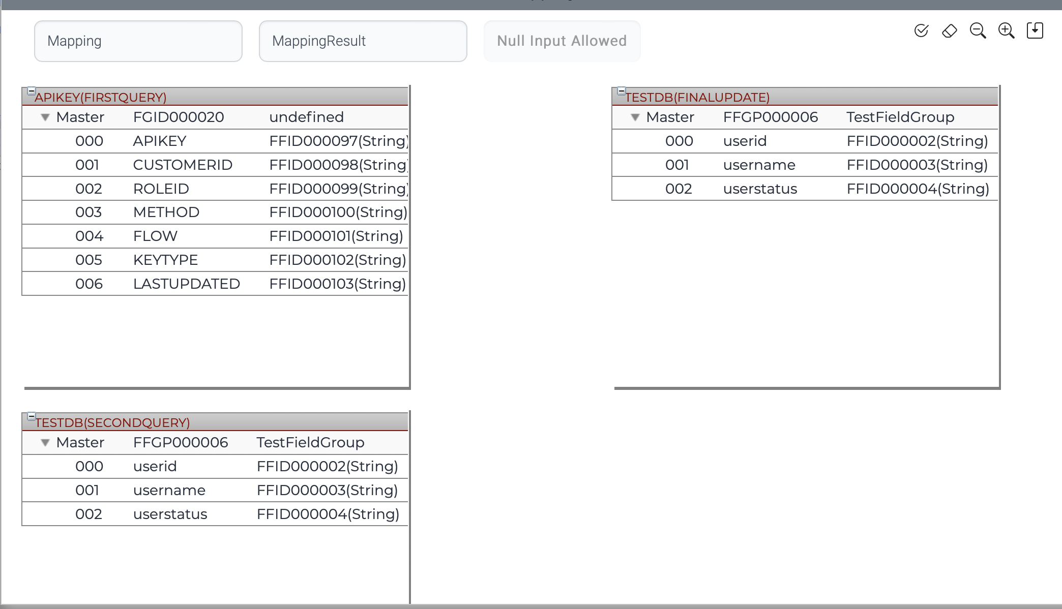Collapse the TESTDB(FINALUPDATE) panel minus box
Image resolution: width=1062 pixels, height=609 pixels.
[x=621, y=91]
